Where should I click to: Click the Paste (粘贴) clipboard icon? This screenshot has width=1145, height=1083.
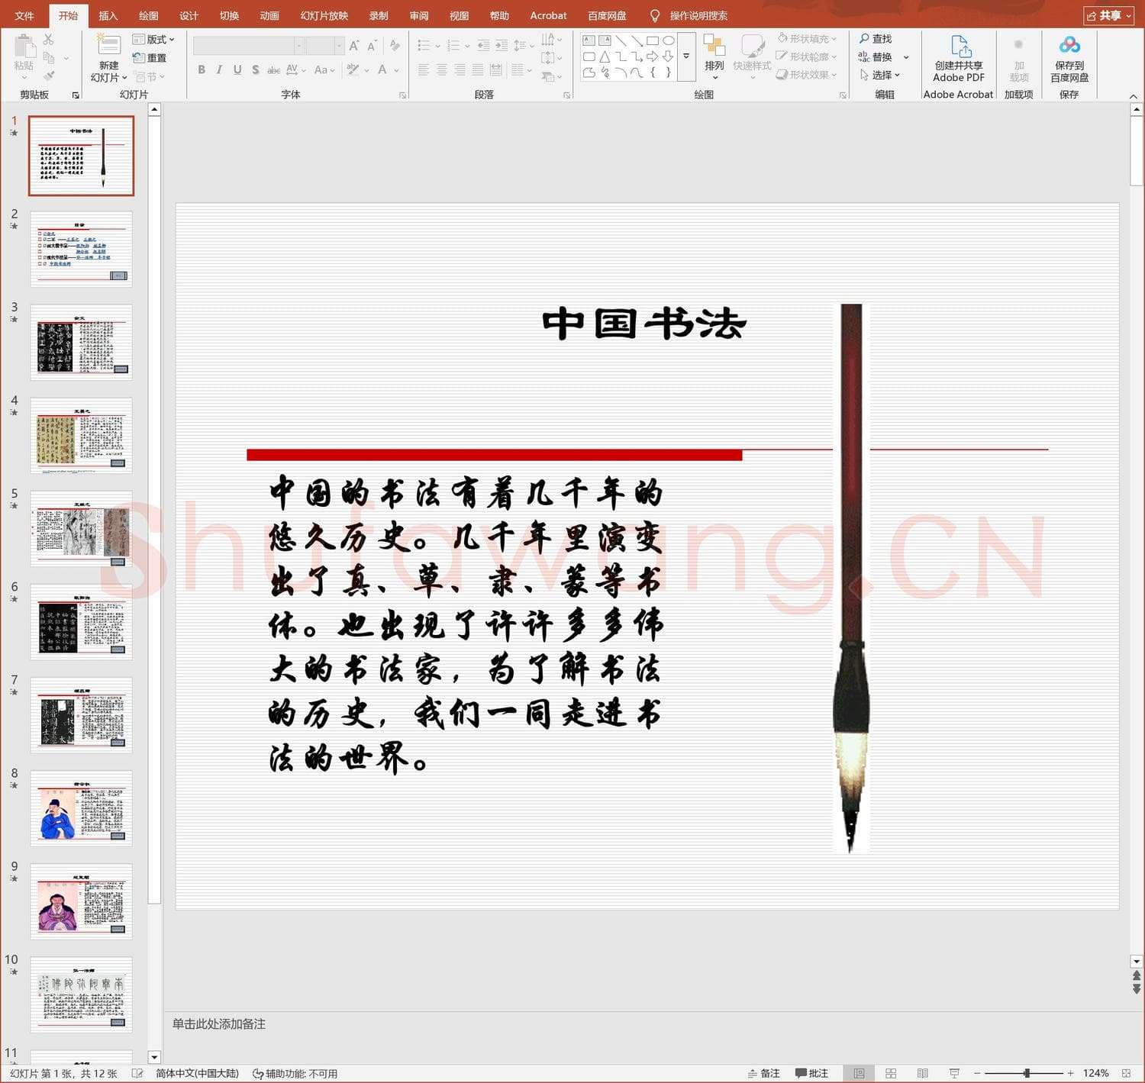pos(24,46)
